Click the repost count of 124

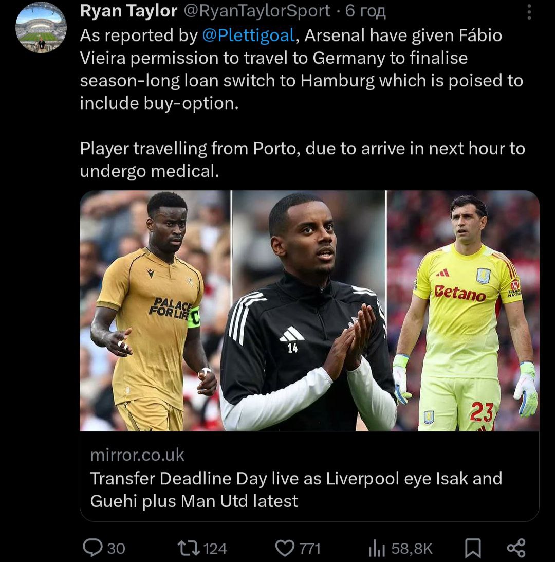215,549
